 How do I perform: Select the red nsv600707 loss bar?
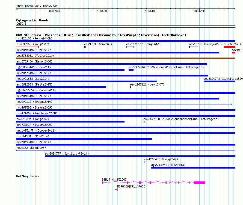coord(229,47)
